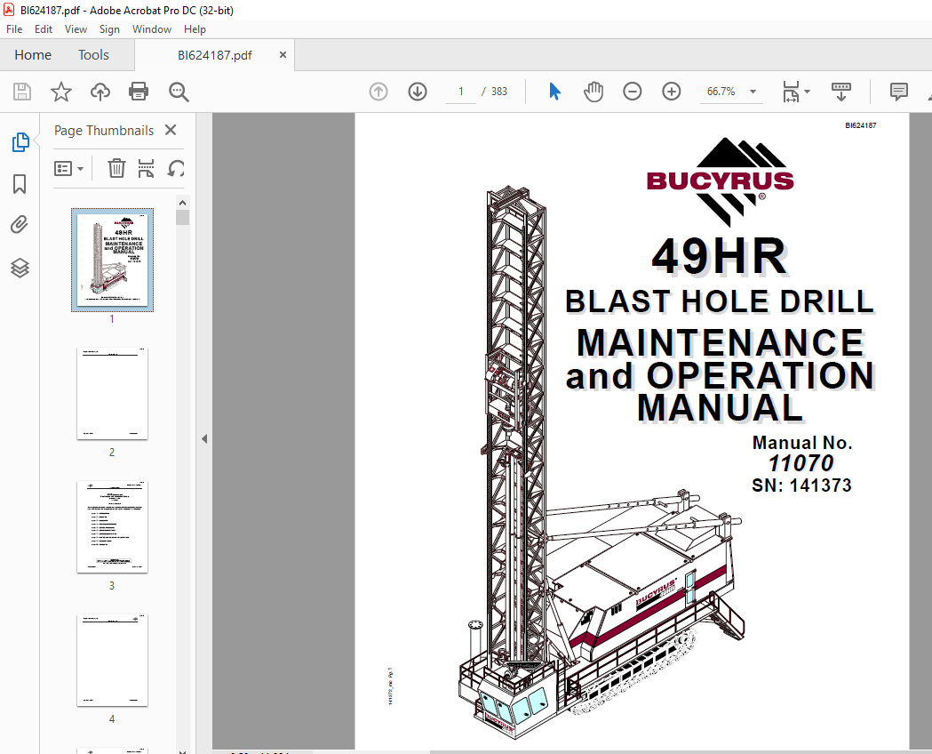This screenshot has height=754, width=932.
Task: Switch to the Home tab
Action: coord(33,55)
